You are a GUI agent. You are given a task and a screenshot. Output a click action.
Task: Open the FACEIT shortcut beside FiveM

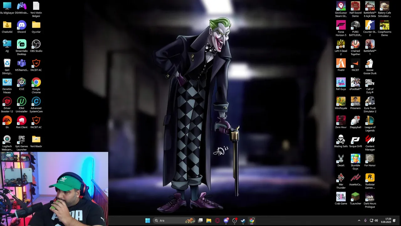[x=355, y=65]
